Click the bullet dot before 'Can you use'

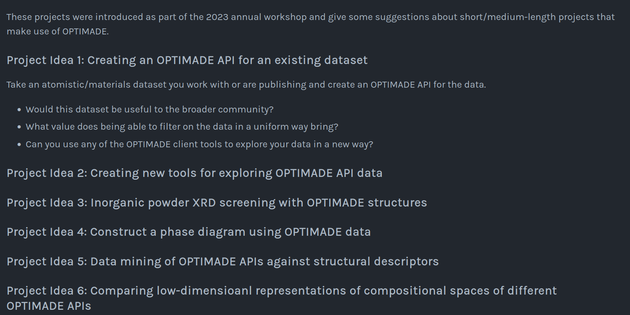tap(19, 144)
